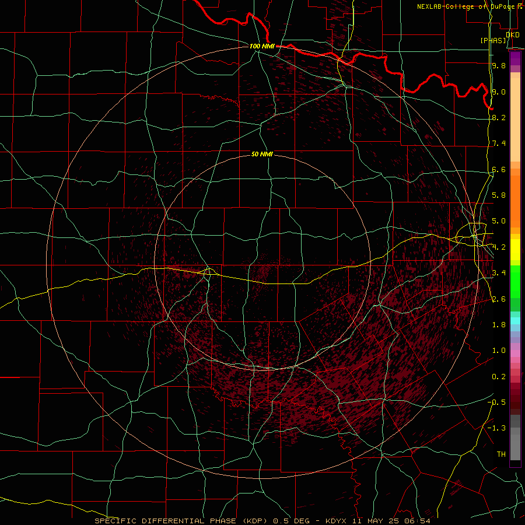
Task: Click the 100 NMI range ring label
Action: click(x=262, y=46)
